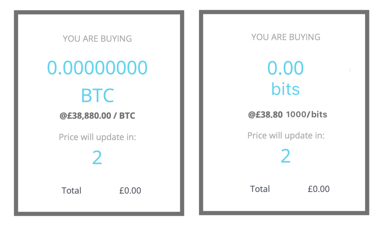Click the gray border of the BTC panel
Image resolution: width=392 pixels, height=231 pixels.
16,113
